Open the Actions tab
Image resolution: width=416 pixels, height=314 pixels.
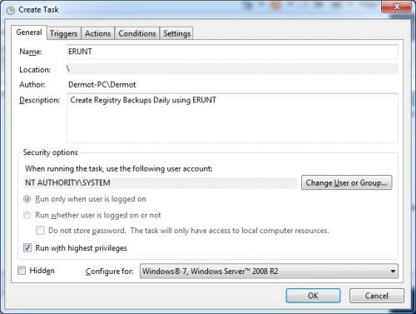97,33
